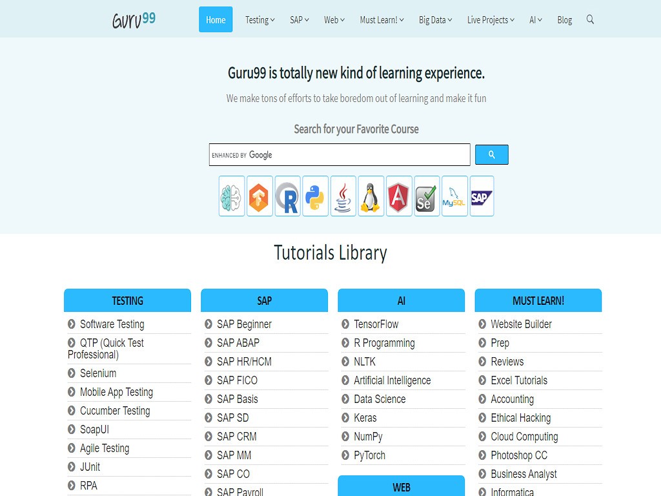The image size is (661, 496).
Task: Click the blue Google search button
Action: [x=491, y=154]
